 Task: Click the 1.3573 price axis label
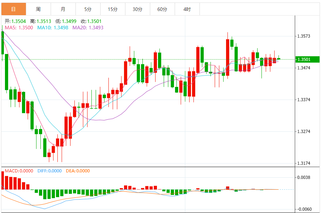click(304, 36)
